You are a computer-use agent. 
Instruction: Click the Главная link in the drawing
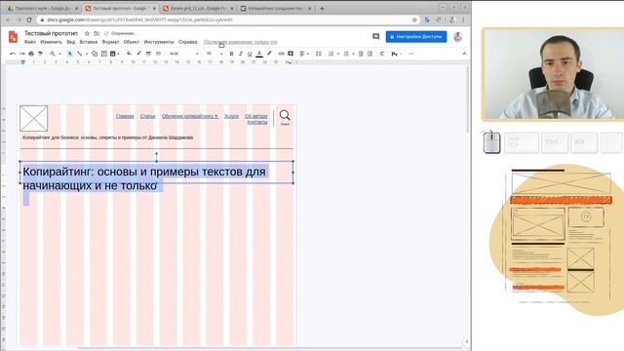(125, 116)
